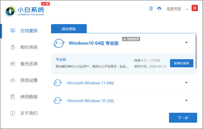Click the 下一步 next button
Screen dimensions: 203x129
183,118
